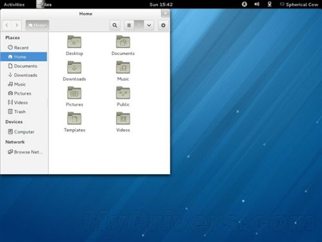322x242 pixels.
Task: Open the clock calendar at Sun 15:42
Action: (x=161, y=5)
